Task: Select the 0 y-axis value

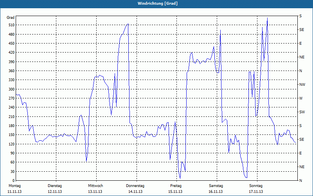Action: click(x=13, y=181)
